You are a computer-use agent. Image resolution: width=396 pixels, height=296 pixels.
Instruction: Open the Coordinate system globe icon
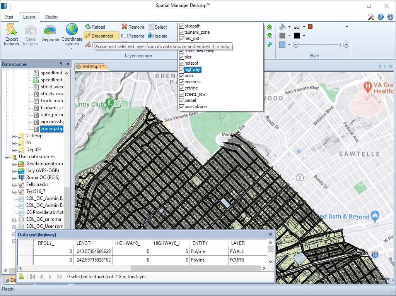pyautogui.click(x=72, y=29)
